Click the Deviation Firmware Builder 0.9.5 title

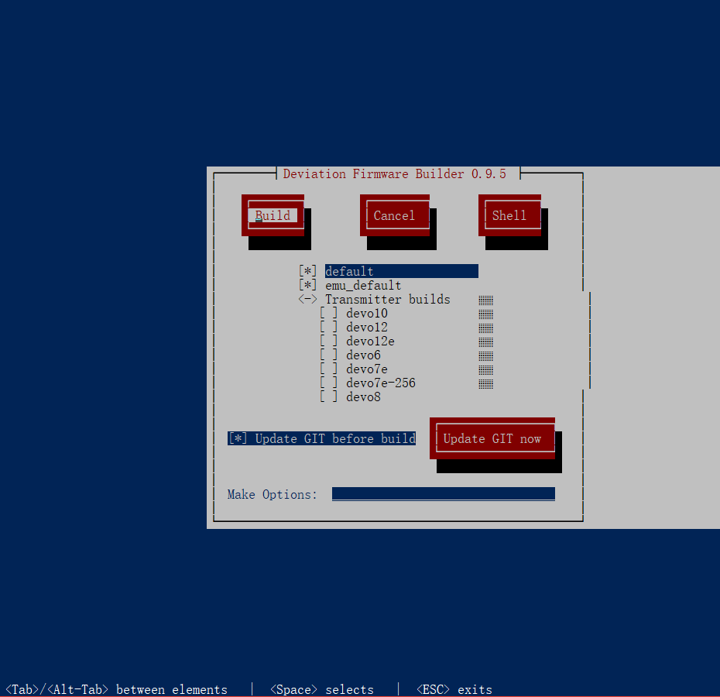[x=394, y=173]
